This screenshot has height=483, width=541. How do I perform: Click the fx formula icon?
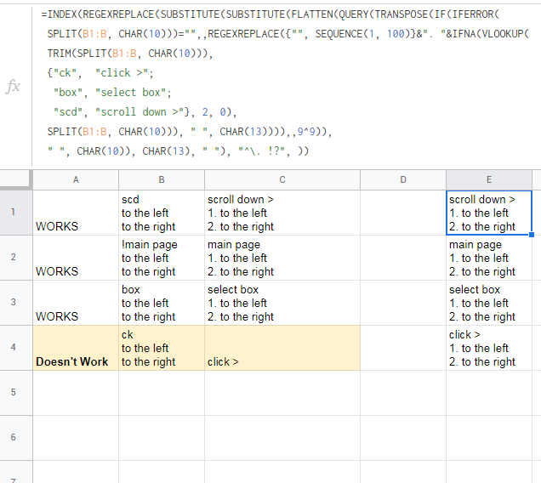click(x=13, y=86)
